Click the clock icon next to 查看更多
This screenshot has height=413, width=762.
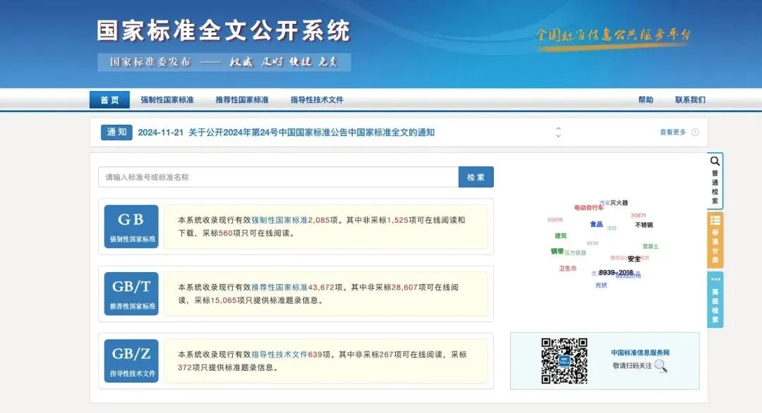click(x=696, y=132)
